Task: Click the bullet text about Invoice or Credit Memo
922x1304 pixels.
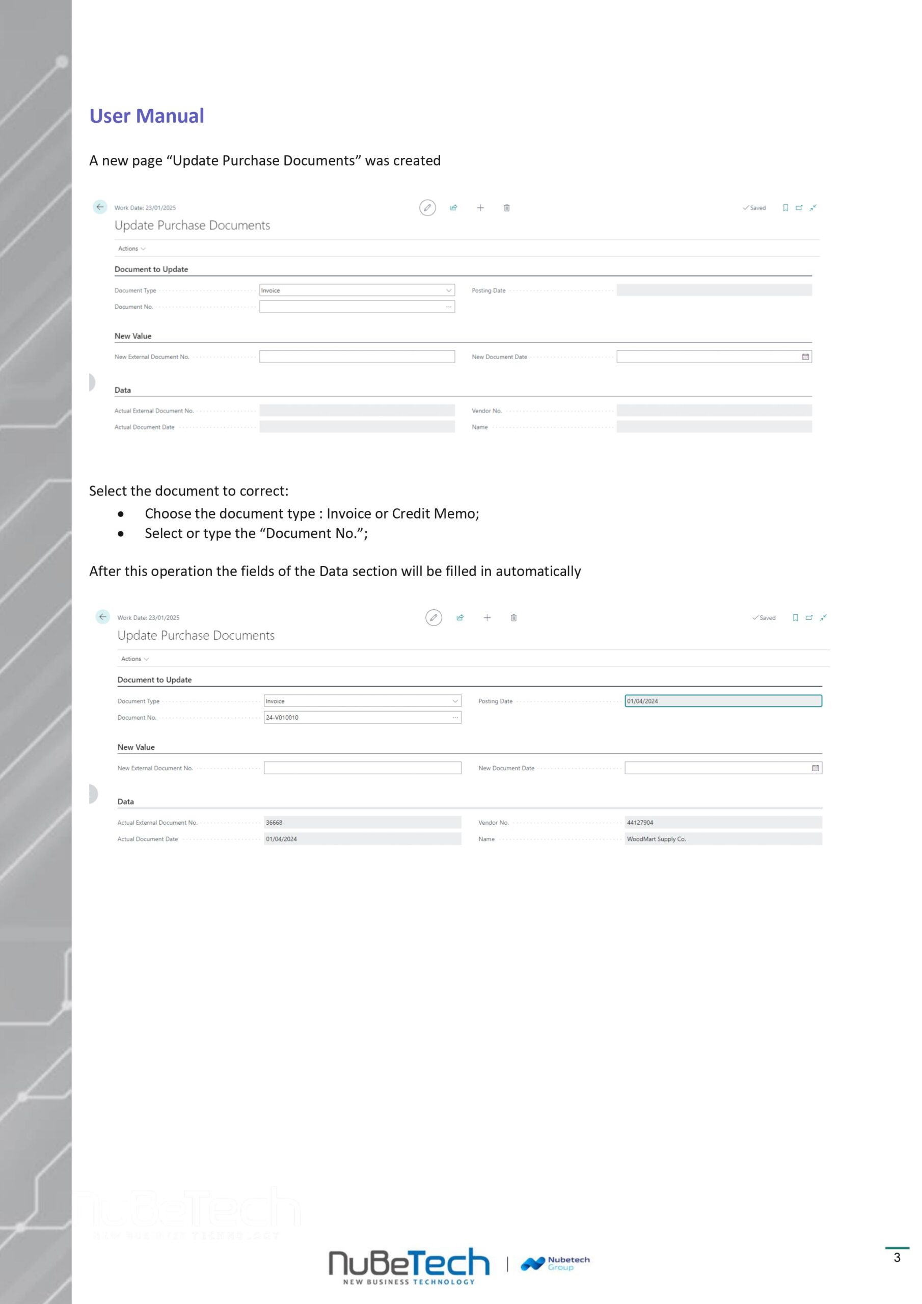Action: click(312, 513)
